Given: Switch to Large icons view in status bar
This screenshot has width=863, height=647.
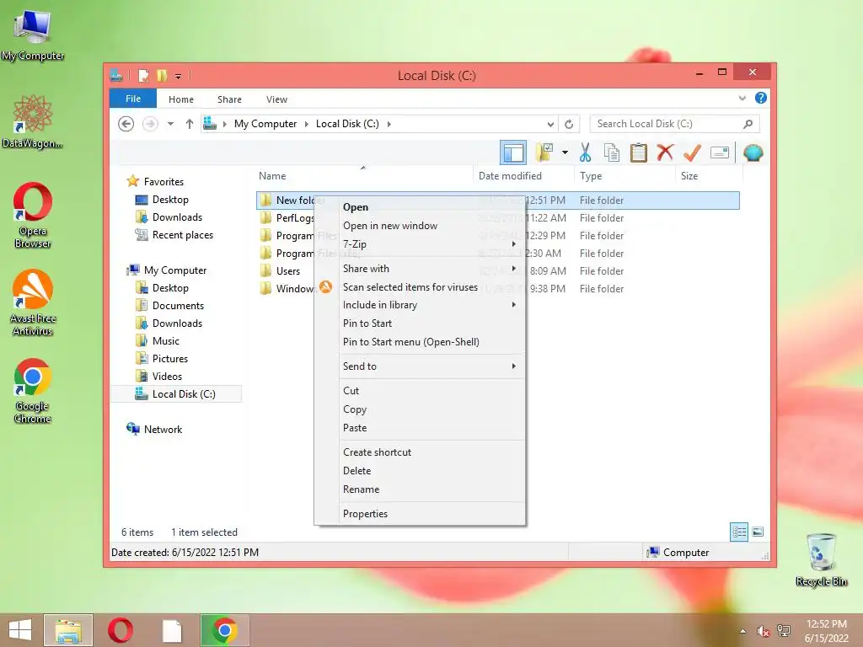Looking at the screenshot, I should coord(758,532).
